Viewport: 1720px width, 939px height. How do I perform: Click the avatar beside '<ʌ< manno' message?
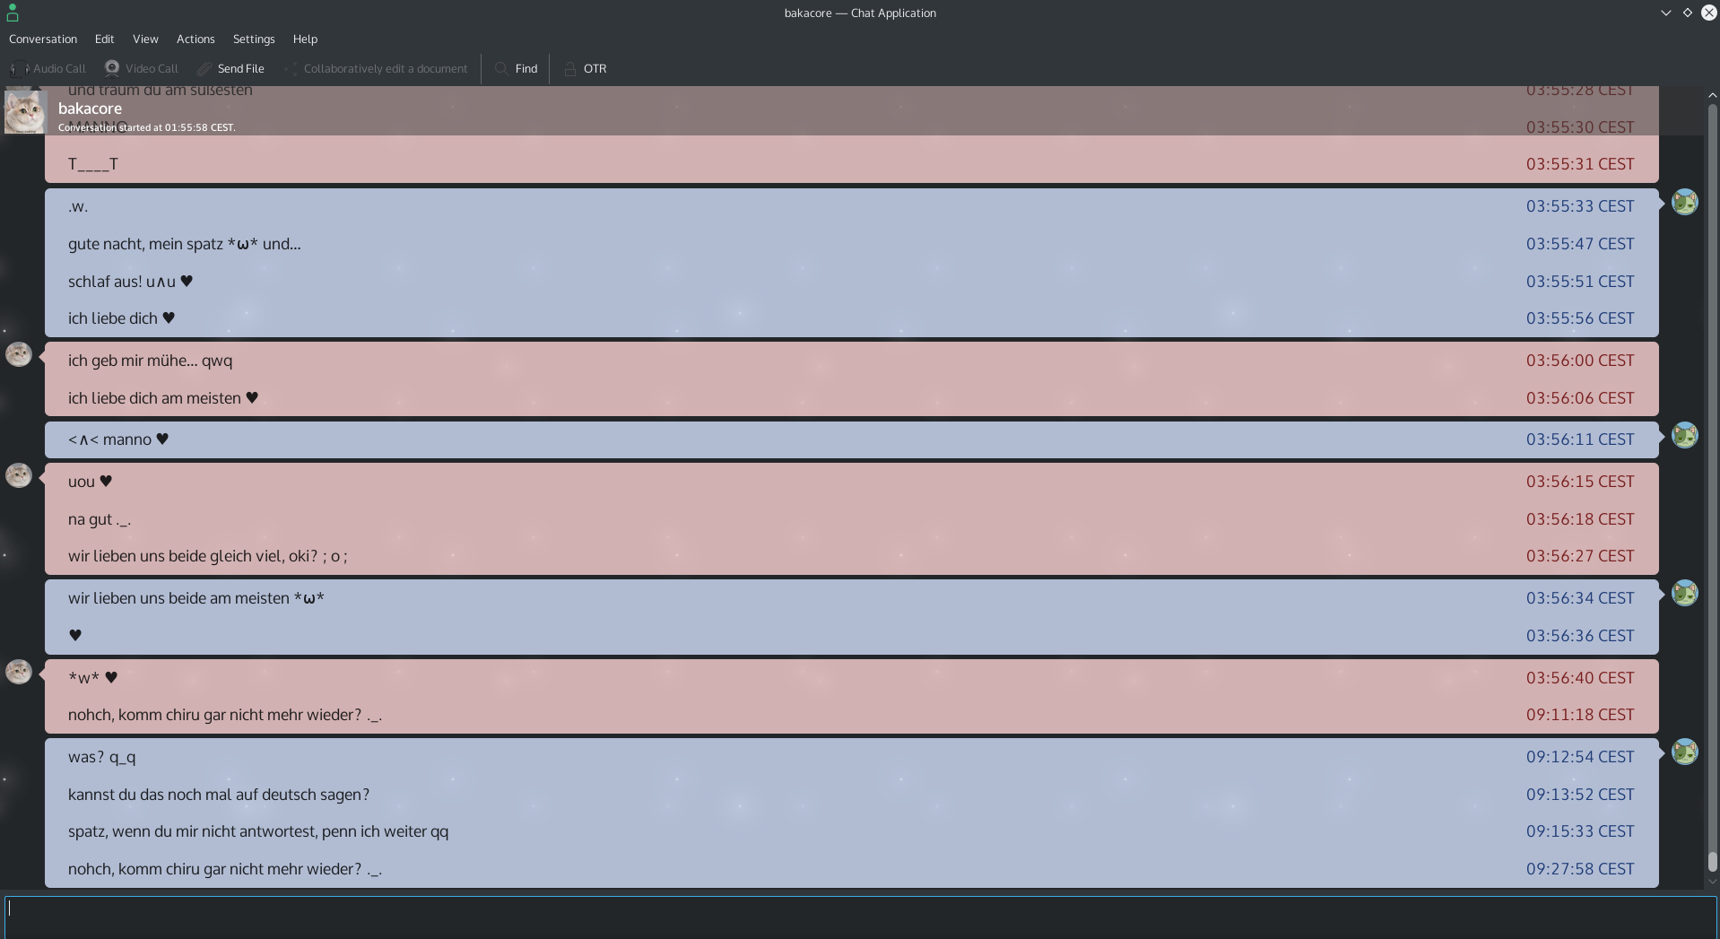coord(1685,435)
